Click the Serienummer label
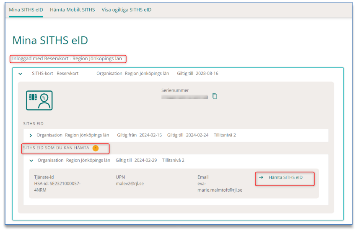358x233 pixels. coord(175,90)
